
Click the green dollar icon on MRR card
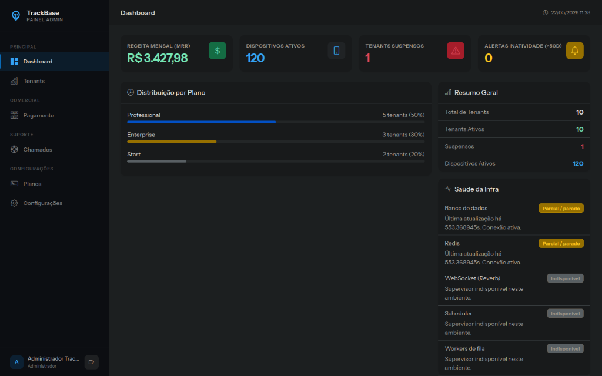coord(218,51)
